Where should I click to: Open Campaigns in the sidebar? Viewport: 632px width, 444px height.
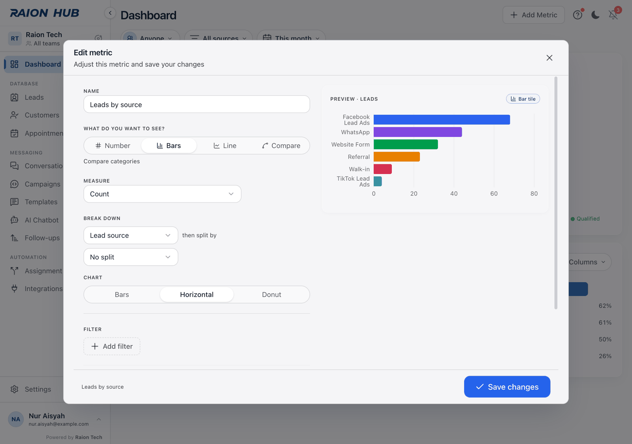34,184
